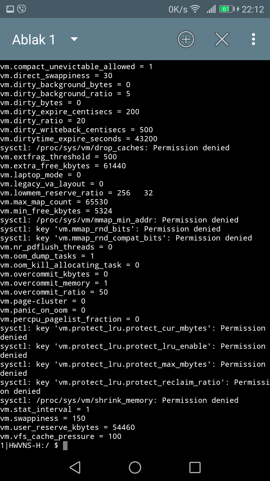Tap the drop_caches Permission denied line
270x481 pixels.
(115, 148)
